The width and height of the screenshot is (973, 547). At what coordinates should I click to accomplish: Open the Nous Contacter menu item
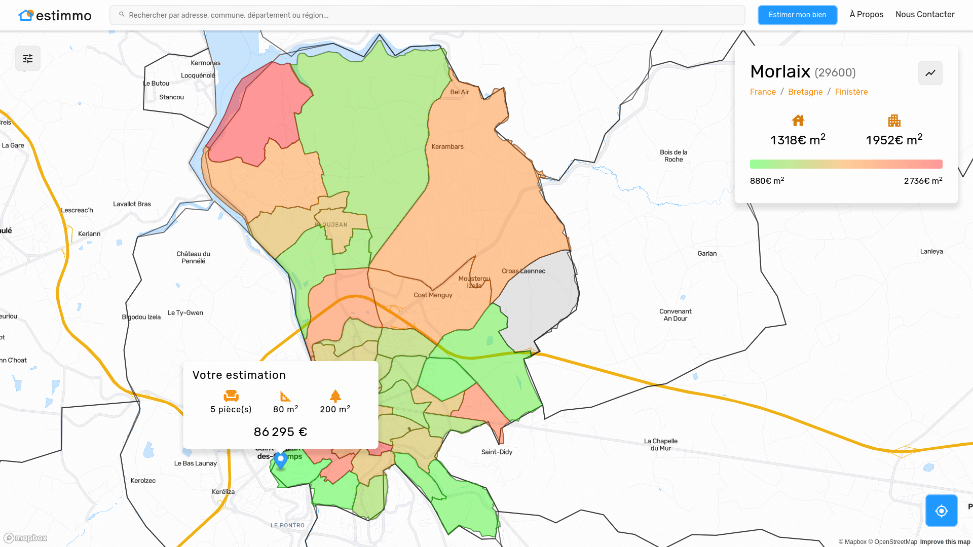pyautogui.click(x=925, y=15)
